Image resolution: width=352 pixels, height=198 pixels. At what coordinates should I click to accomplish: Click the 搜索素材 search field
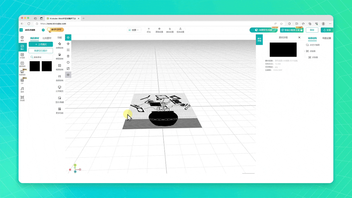coord(41,57)
